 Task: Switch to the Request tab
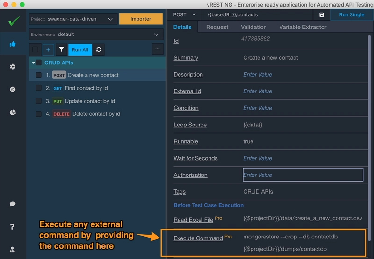point(217,27)
